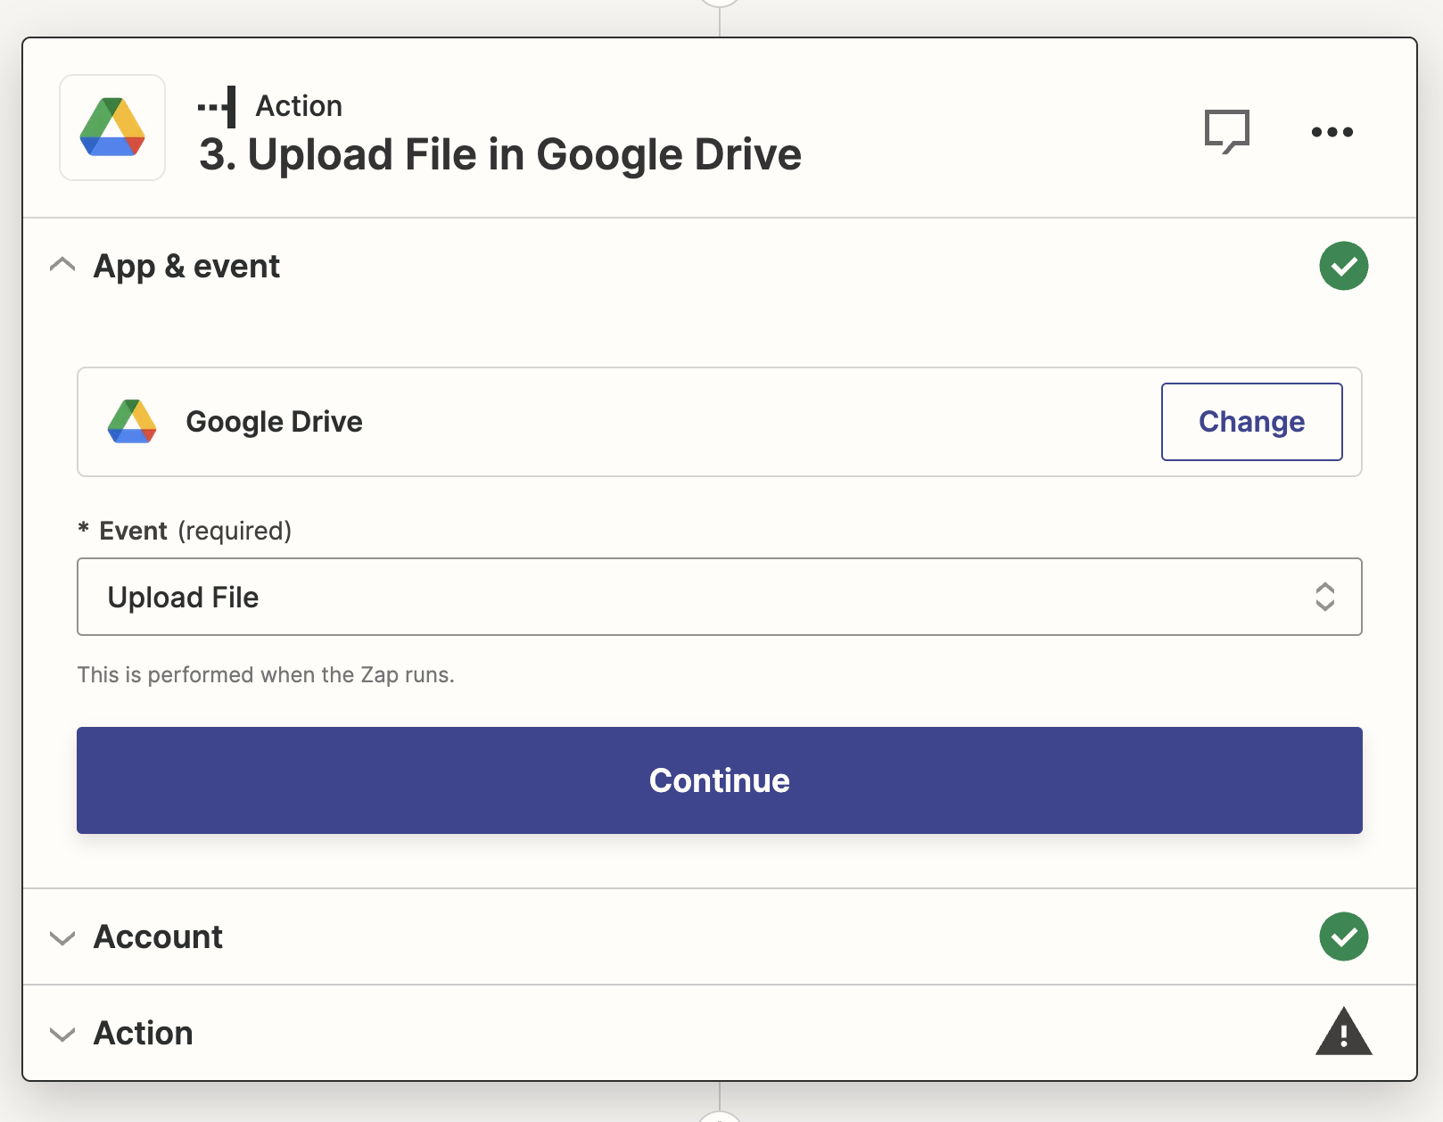
Task: Click the Google Drive logo inside the app selector
Action: click(132, 422)
